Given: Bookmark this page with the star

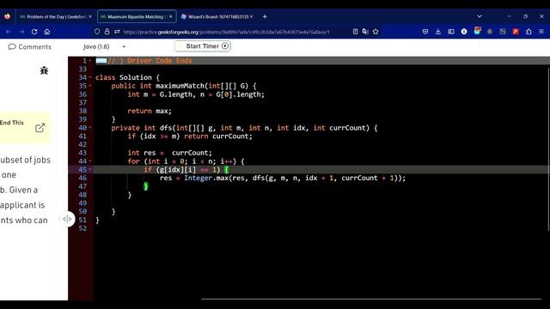Looking at the screenshot, I should click(376, 32).
